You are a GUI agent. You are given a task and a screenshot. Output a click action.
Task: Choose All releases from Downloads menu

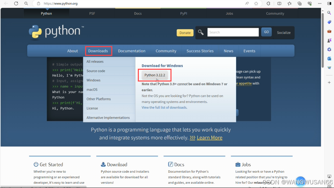click(x=109, y=62)
